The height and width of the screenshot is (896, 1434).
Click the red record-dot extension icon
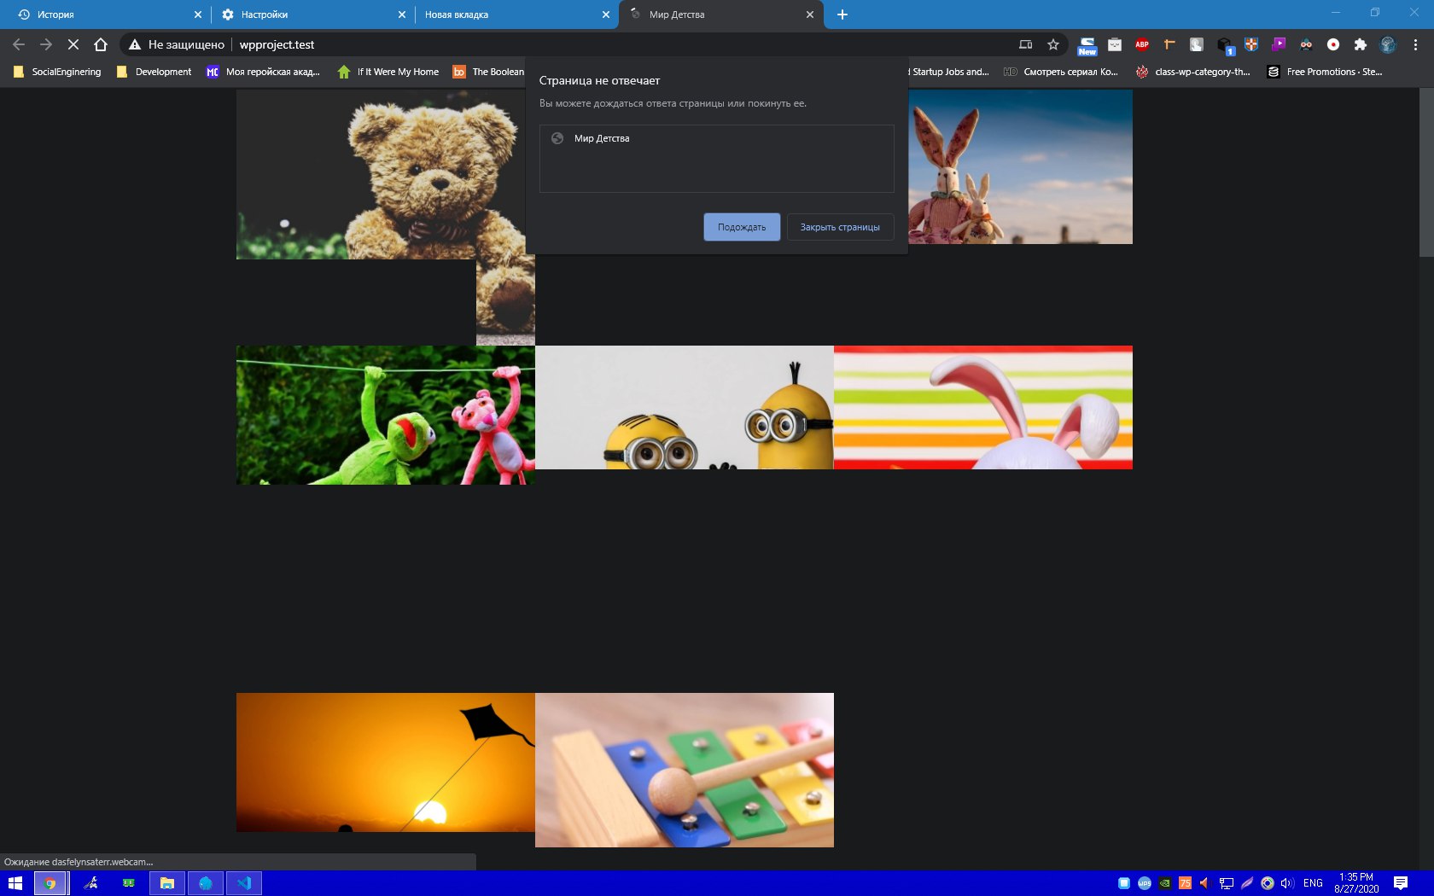[1333, 44]
